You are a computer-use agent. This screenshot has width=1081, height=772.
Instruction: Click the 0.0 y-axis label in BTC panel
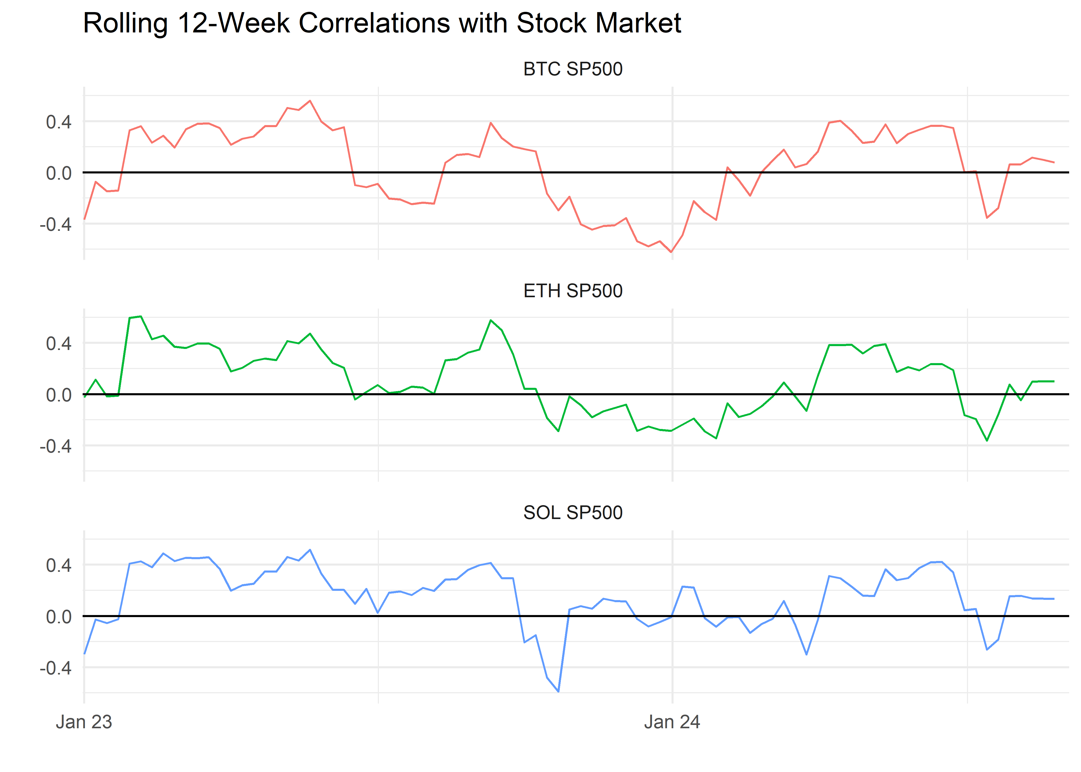58,173
